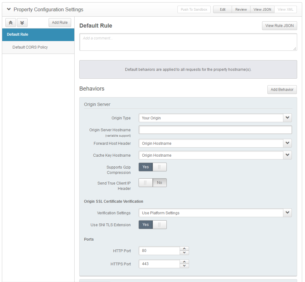Enable Send True Client IP Header
305x282 pixels.
(145, 182)
